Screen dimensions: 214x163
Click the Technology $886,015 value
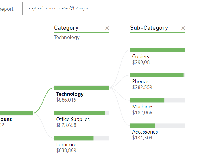point(66,100)
